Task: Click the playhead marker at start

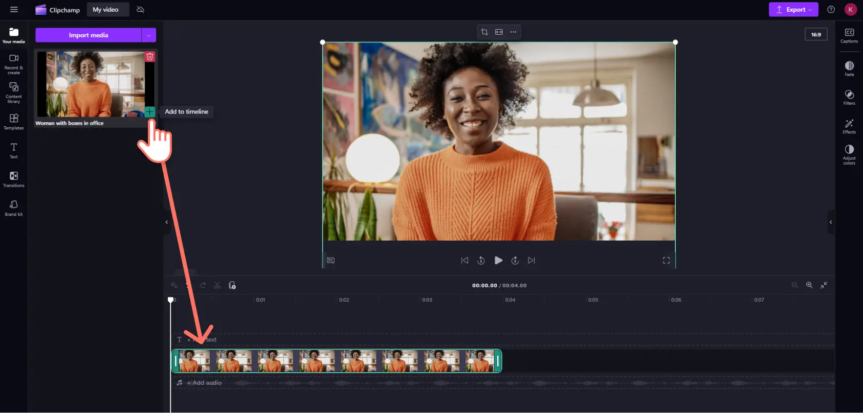Action: pos(170,300)
